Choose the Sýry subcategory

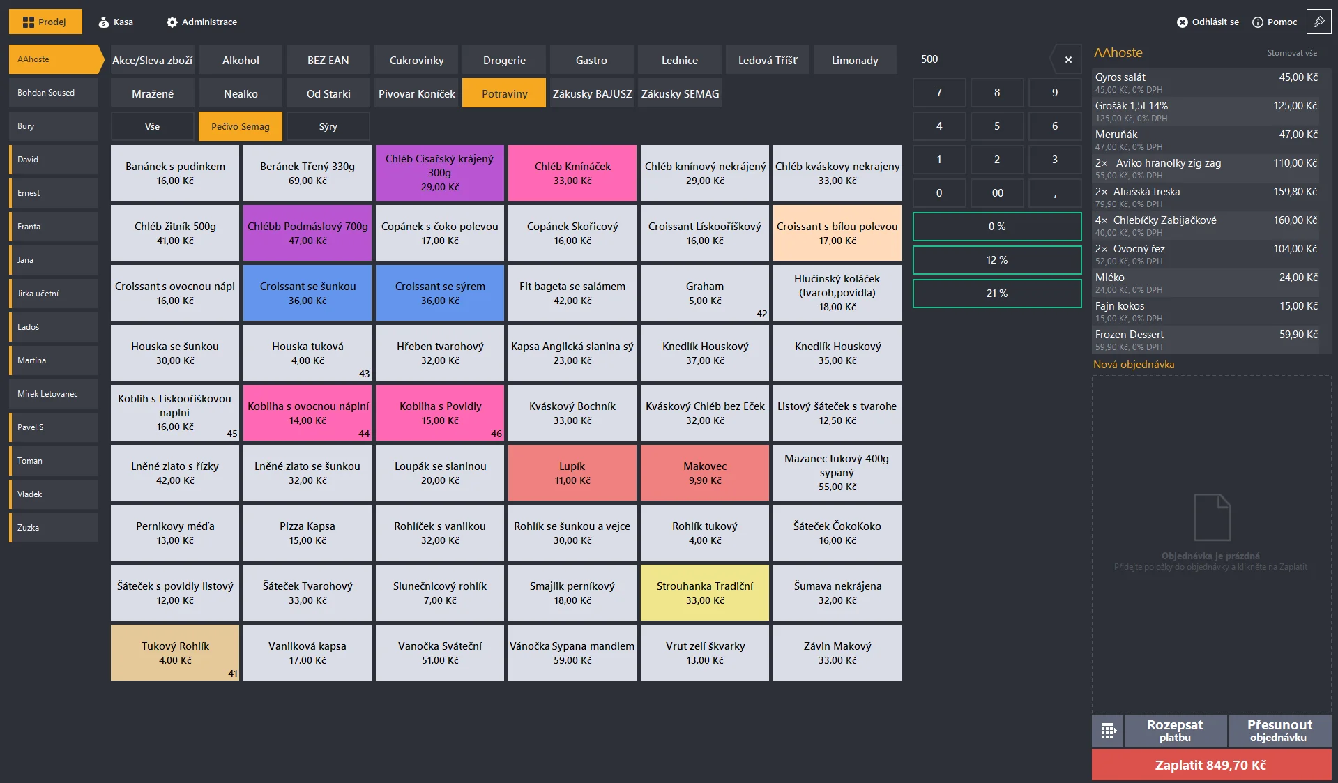click(x=328, y=126)
